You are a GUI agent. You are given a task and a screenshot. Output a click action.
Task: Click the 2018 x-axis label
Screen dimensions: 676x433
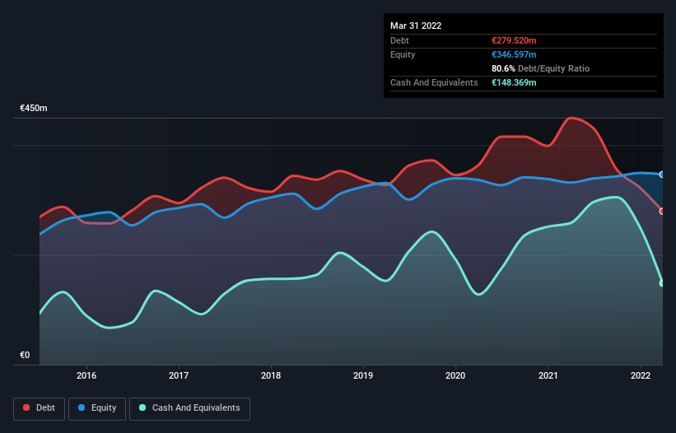tap(271, 375)
